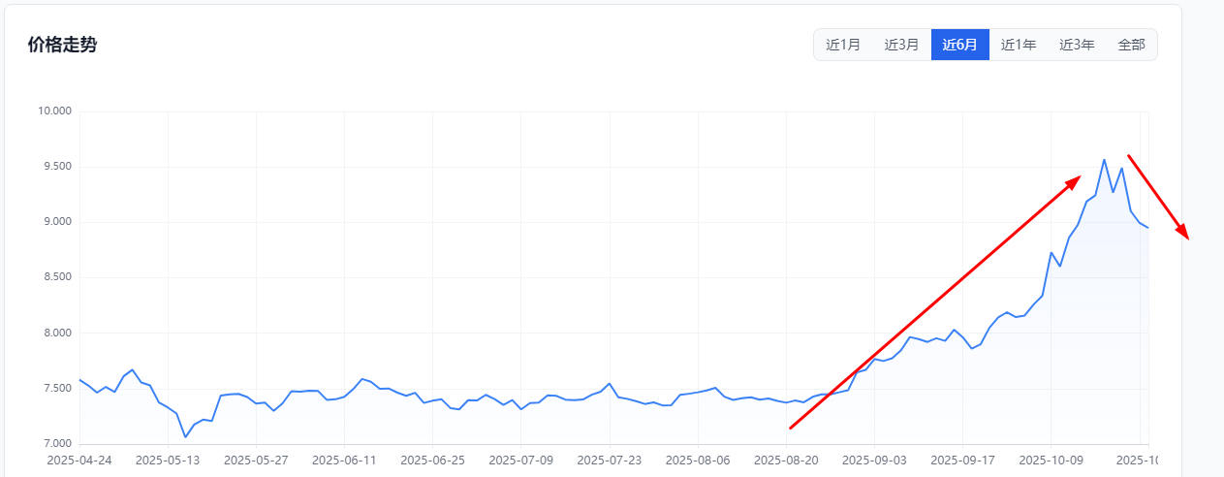
Task: Switch to the 近1月 time range
Action: [x=843, y=45]
